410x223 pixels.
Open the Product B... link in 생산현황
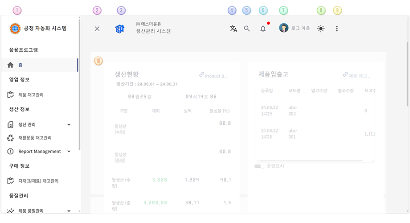(213, 76)
